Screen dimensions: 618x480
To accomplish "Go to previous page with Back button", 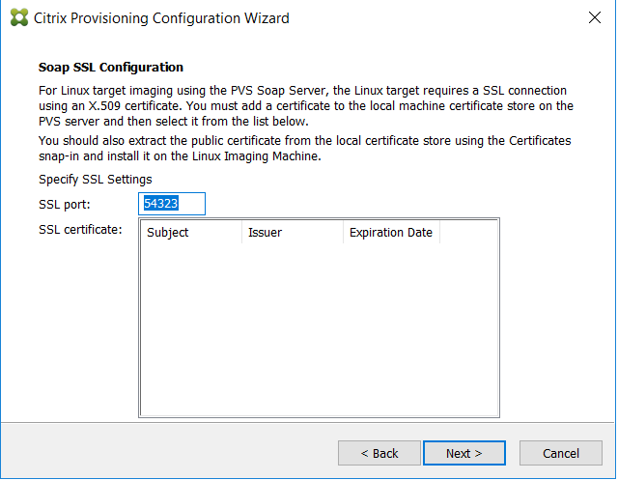I will point(379,453).
